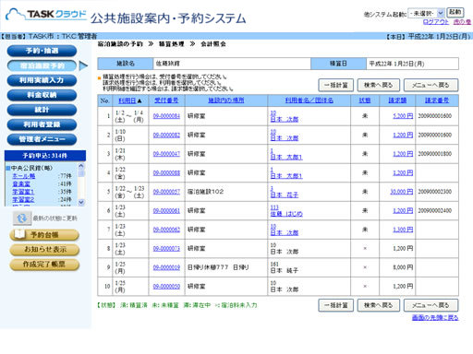Image resolution: width=473 pixels, height=354 pixels.
Task: Sort by the 施設内の場所 column header
Action: tap(226, 100)
